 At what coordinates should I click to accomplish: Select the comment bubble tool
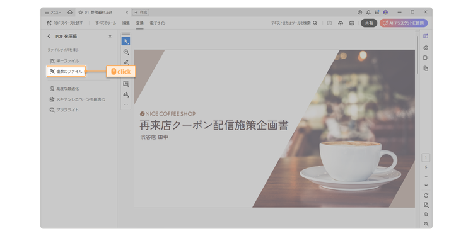(x=126, y=52)
